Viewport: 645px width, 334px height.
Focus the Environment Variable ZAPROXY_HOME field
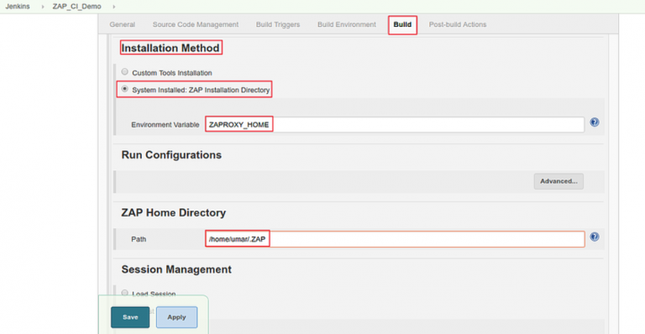click(395, 124)
